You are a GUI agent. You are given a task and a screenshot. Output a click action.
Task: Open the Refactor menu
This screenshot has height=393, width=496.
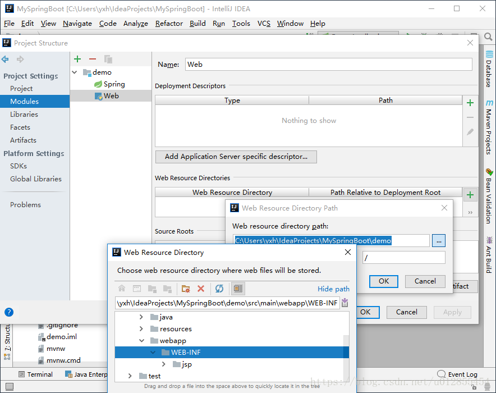(x=169, y=24)
